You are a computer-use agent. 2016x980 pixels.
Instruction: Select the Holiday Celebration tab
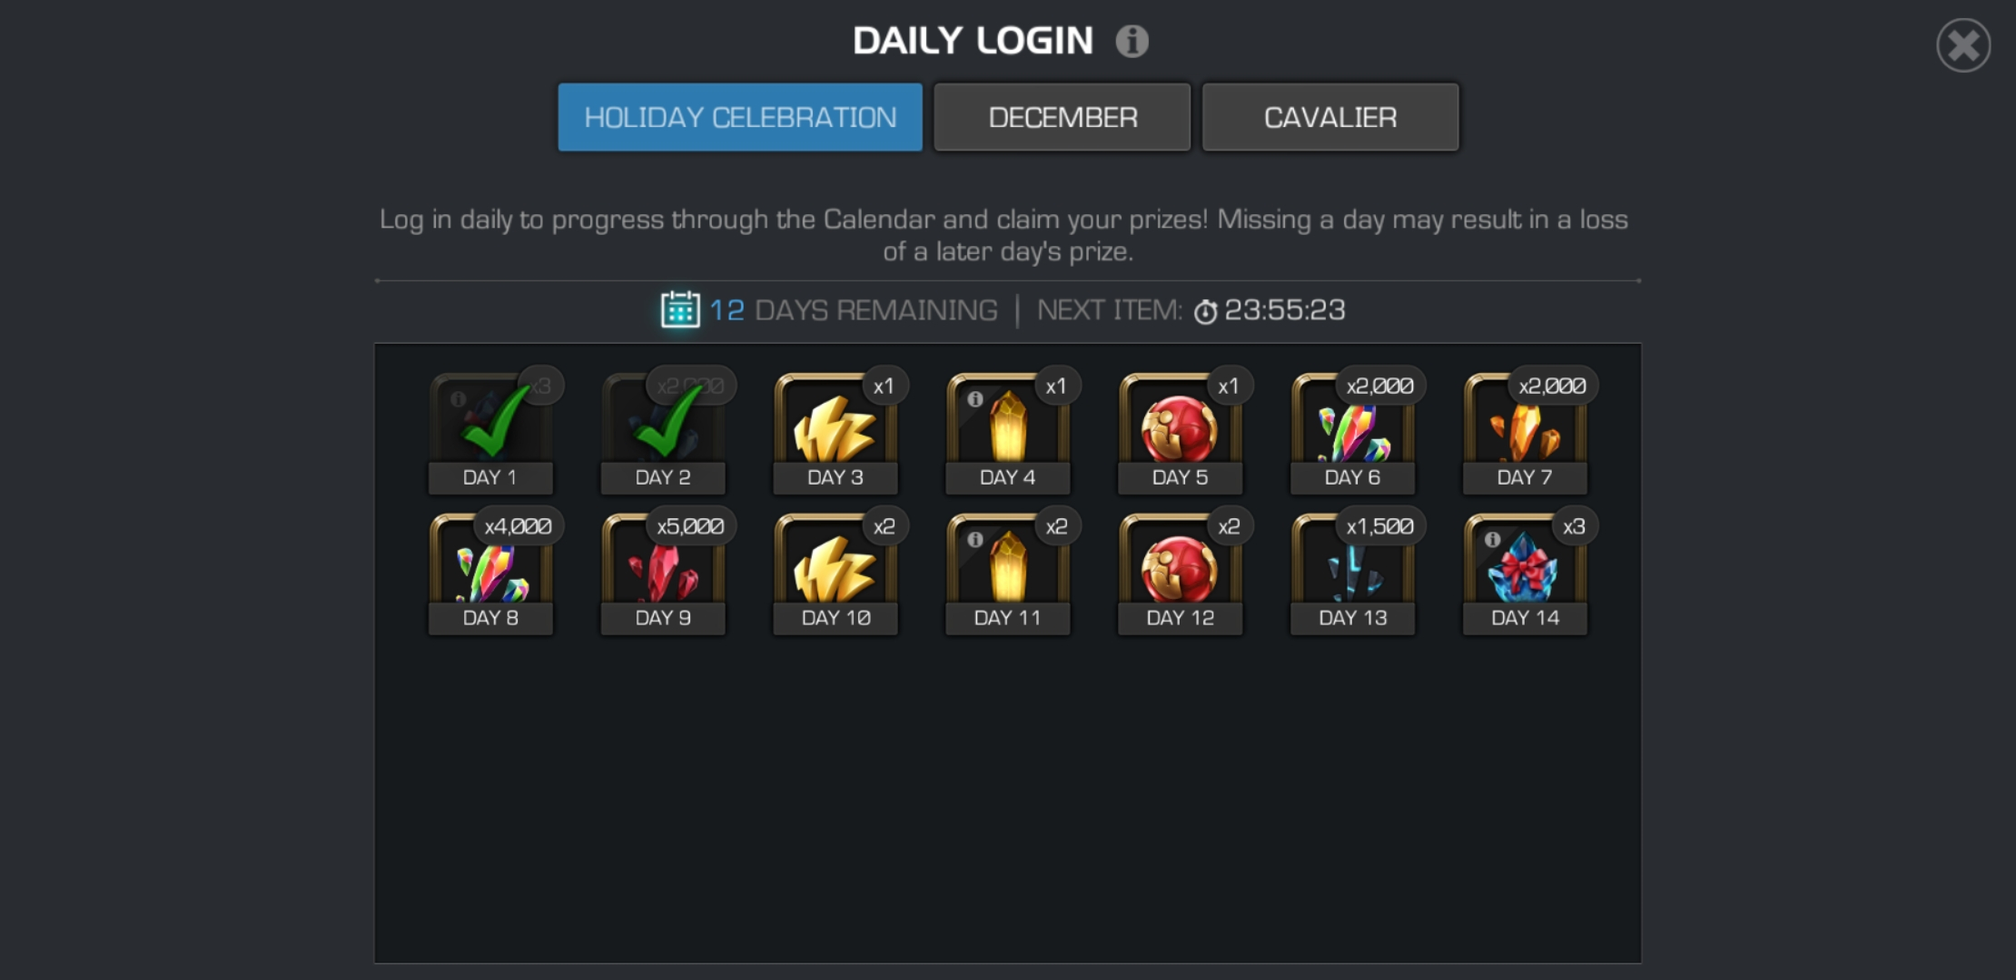click(740, 117)
